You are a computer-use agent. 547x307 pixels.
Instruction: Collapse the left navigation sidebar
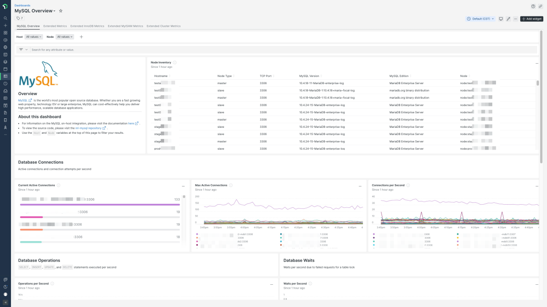(x=5, y=302)
